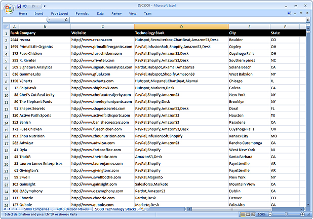Click the previous sheet navigation arrow
Screen dimensions: 313x219
[10, 209]
